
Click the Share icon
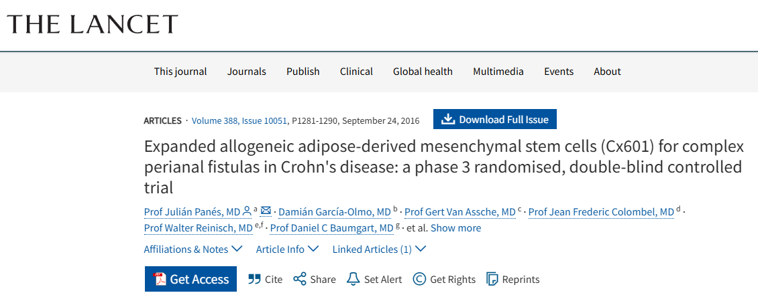pyautogui.click(x=300, y=279)
